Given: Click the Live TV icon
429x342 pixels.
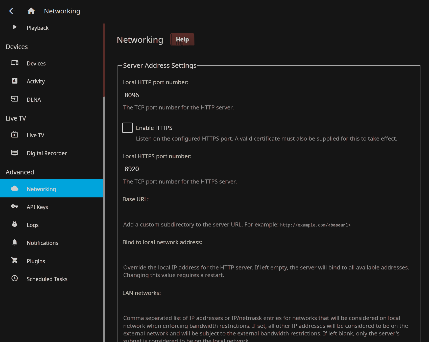Looking at the screenshot, I should tap(15, 135).
